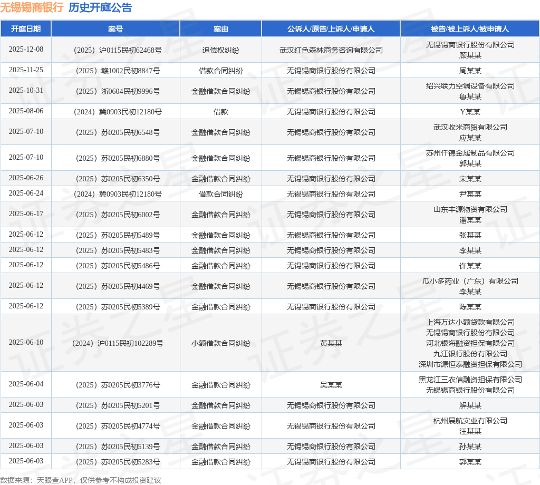540x485 pixels.
Task: Click date cell 2025-06-17
Action: click(x=26, y=214)
